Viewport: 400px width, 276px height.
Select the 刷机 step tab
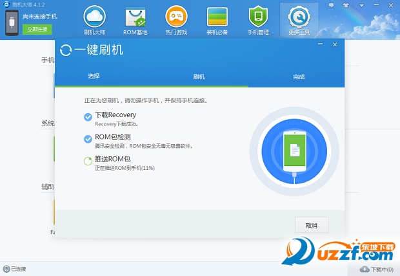click(x=199, y=77)
